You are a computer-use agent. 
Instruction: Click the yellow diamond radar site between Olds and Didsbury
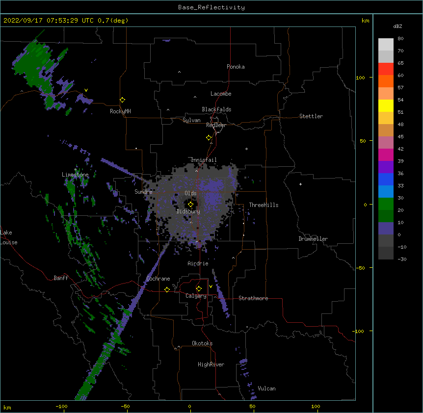coord(190,205)
